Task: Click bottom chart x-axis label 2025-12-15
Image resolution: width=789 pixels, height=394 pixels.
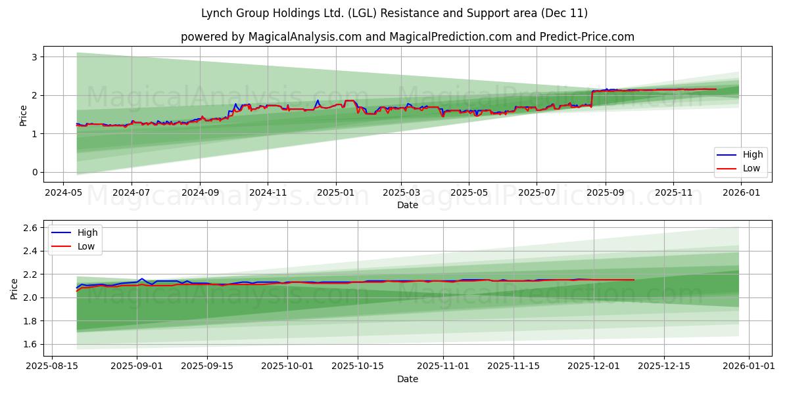Action: (664, 368)
